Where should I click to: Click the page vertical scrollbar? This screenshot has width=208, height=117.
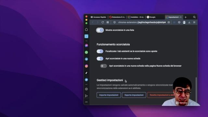[196, 90]
